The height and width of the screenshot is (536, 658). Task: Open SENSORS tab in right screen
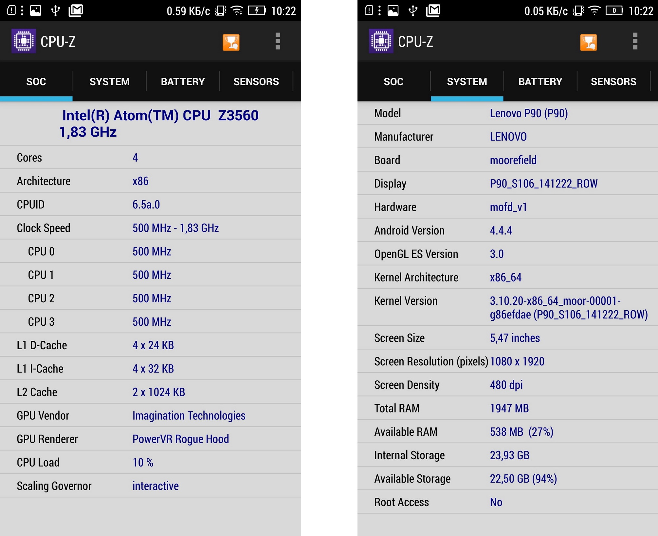(613, 82)
